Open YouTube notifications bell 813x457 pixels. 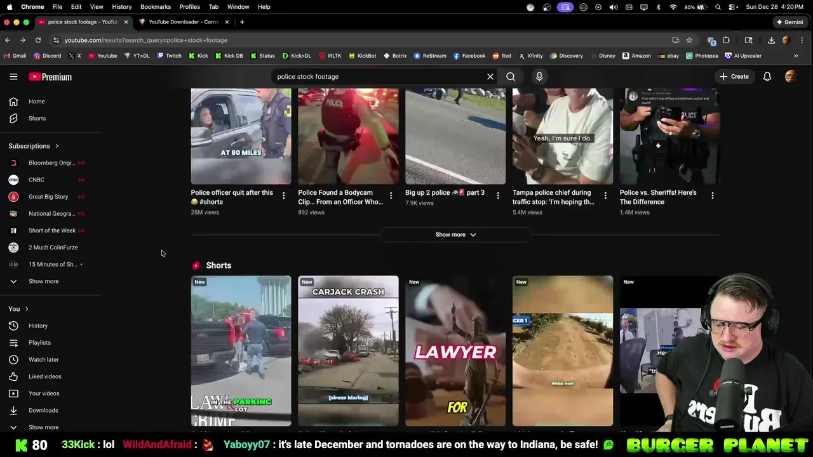tap(767, 77)
